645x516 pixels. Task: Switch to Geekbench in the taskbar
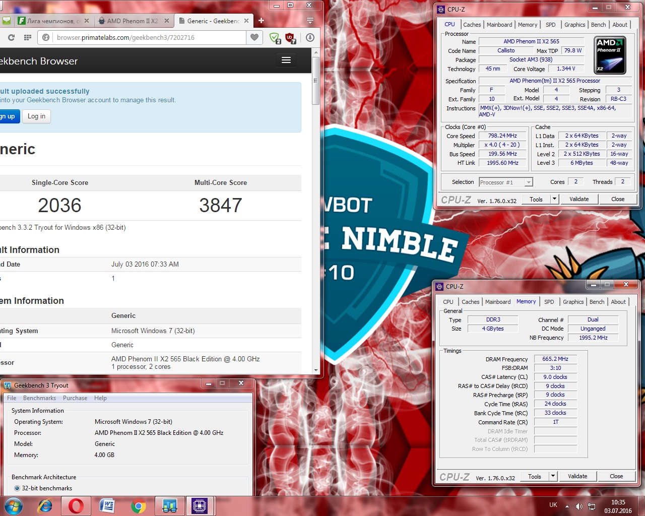click(x=169, y=506)
